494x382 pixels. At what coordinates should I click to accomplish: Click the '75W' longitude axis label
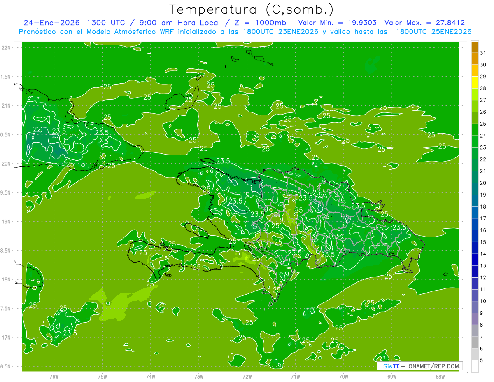pyautogui.click(x=103, y=377)
